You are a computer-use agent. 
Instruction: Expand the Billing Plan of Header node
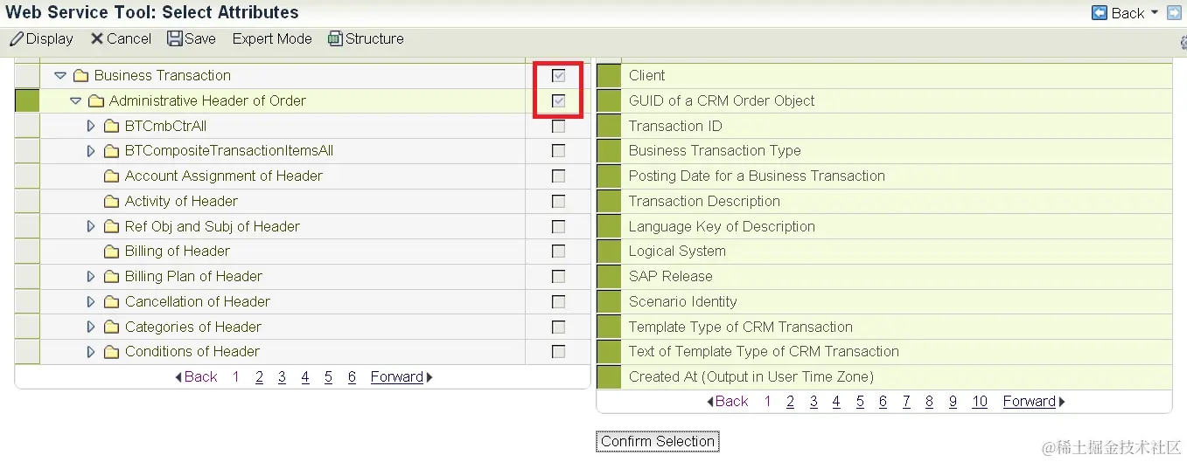91,277
